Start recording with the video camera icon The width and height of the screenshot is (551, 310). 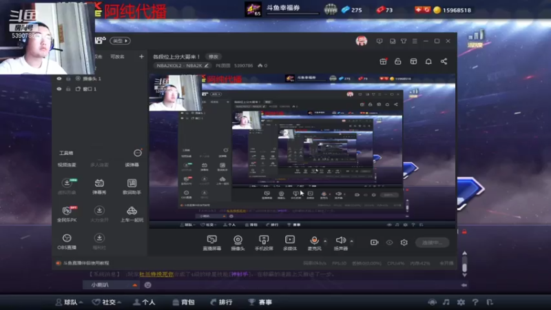click(x=374, y=242)
